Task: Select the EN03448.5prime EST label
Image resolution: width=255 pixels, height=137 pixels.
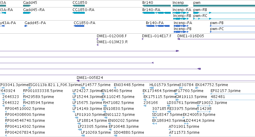Action: (x=129, y=85)
